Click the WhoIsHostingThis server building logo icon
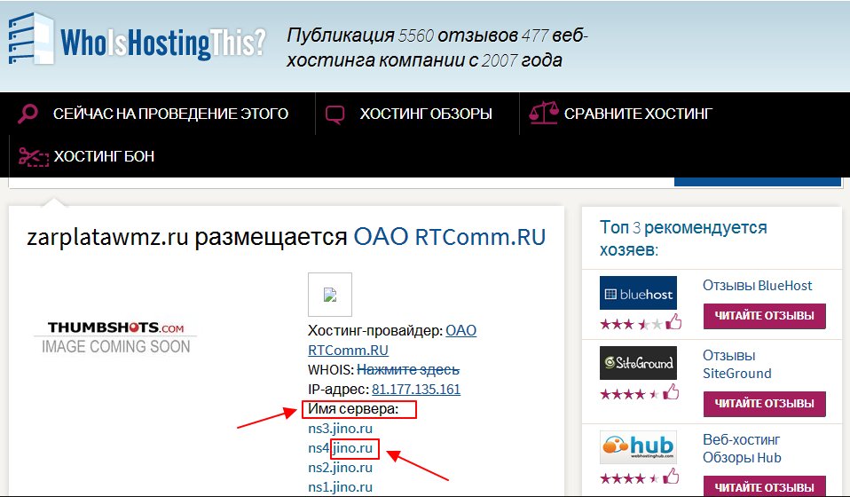850x497 pixels. point(31,39)
